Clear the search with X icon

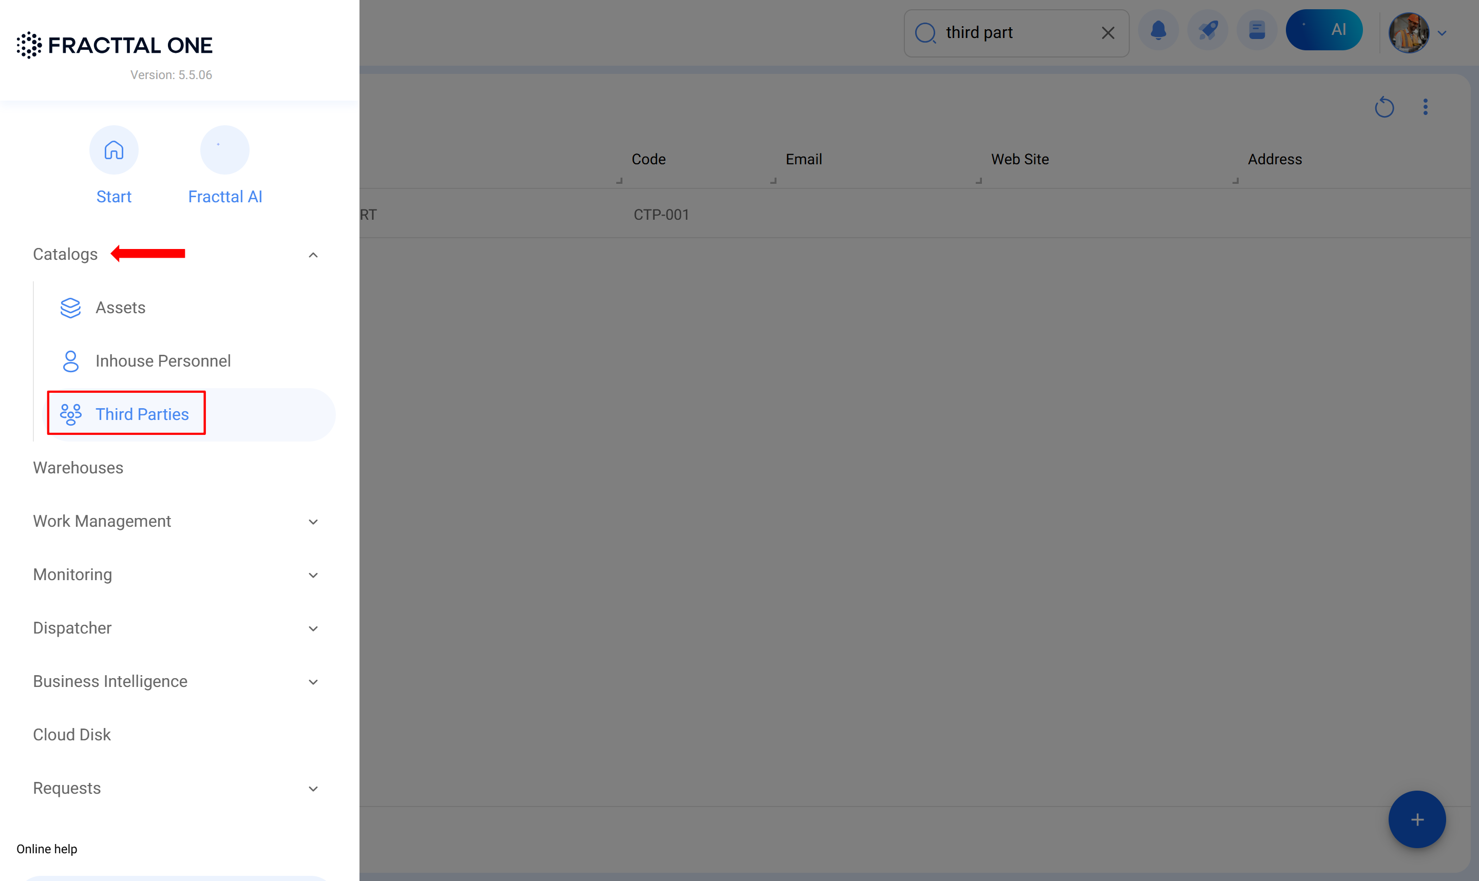click(1107, 33)
